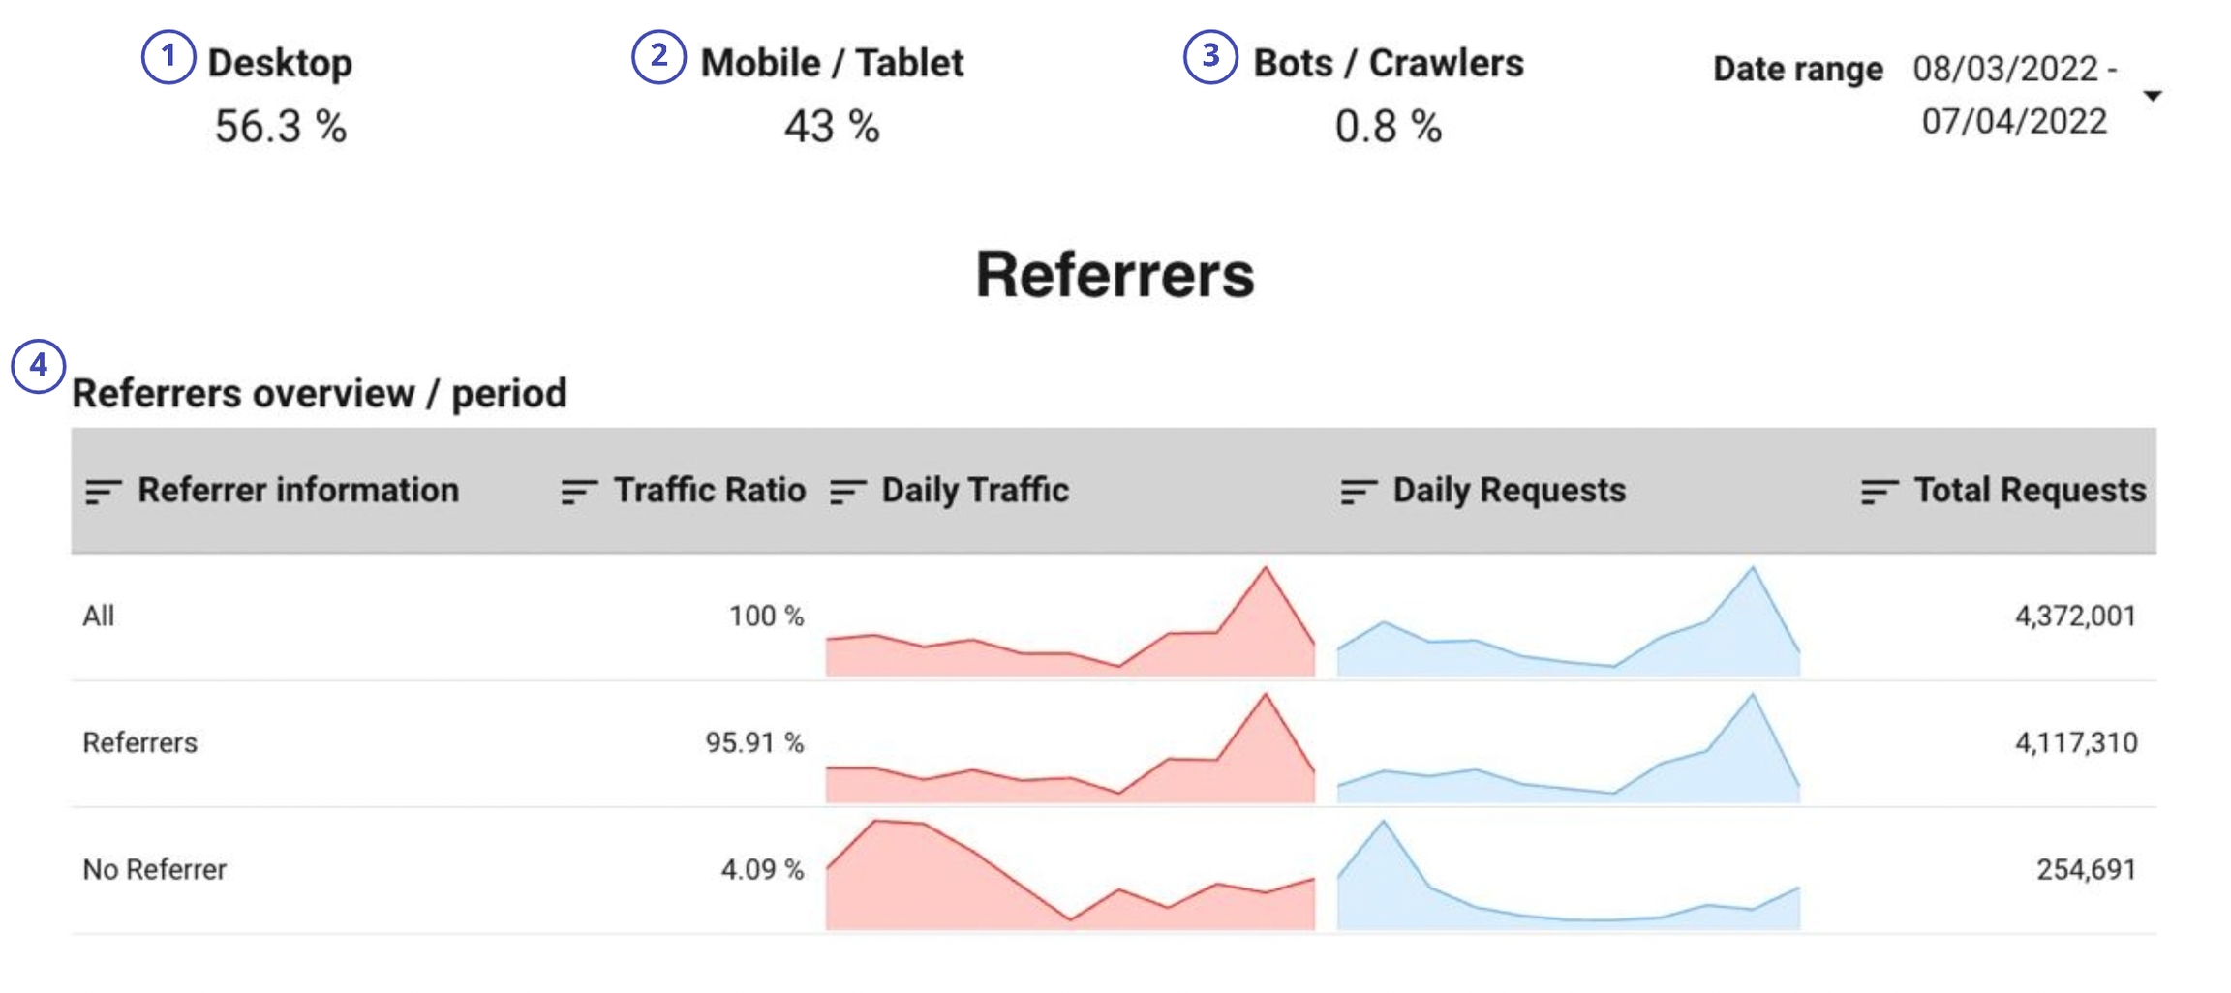Select the date range 08/03/2022 - 07/04/2022 field

[2014, 95]
